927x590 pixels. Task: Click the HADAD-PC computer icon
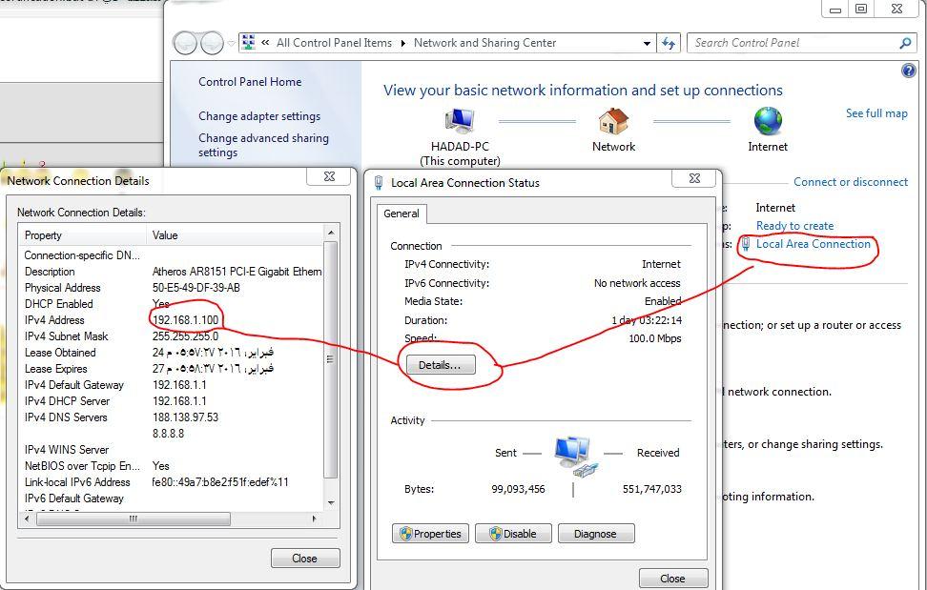coord(460,121)
